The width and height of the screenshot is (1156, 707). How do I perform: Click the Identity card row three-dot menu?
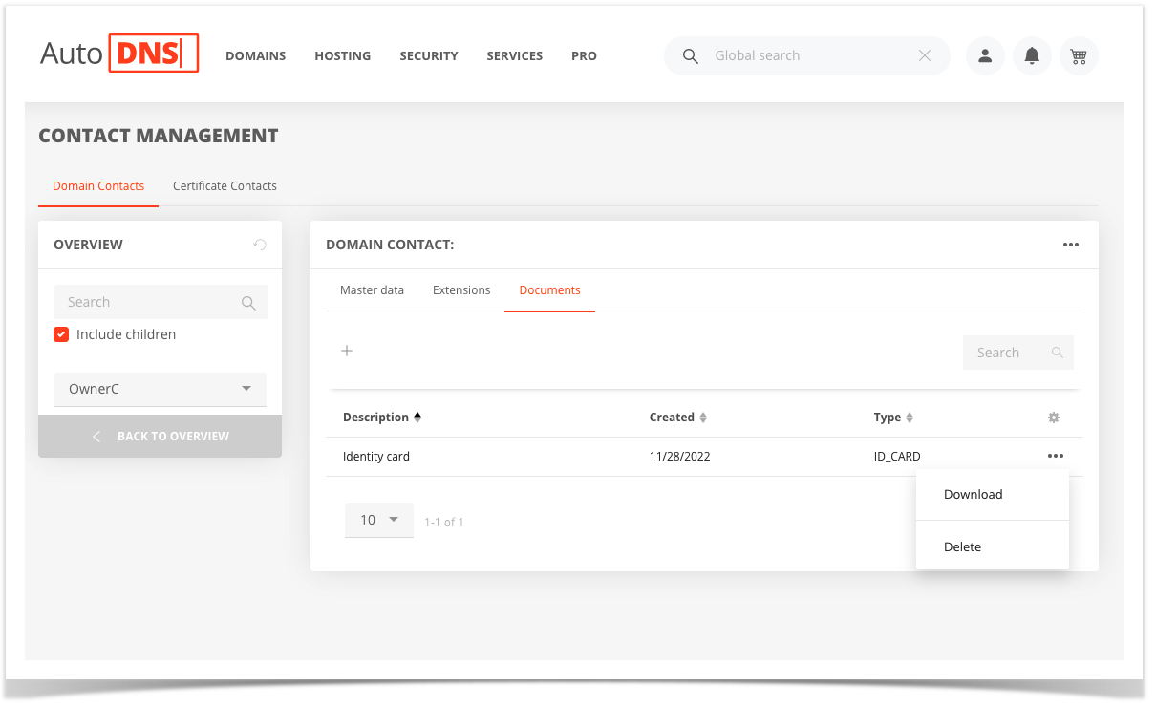coord(1055,457)
